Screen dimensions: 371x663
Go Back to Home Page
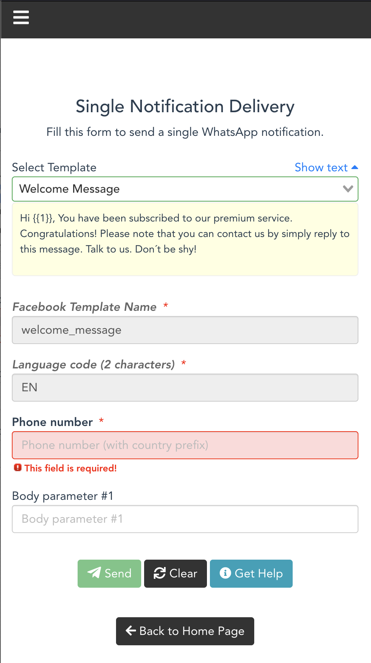point(185,631)
